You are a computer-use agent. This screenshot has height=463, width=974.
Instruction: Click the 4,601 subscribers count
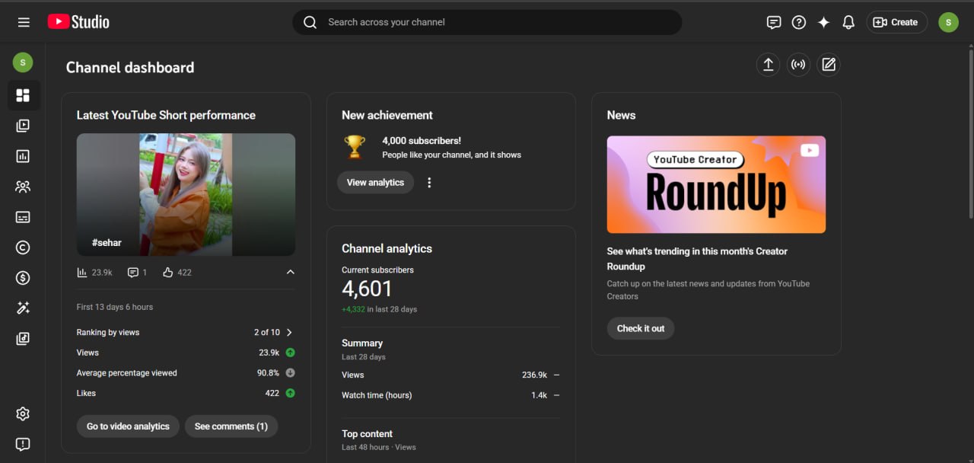click(367, 289)
